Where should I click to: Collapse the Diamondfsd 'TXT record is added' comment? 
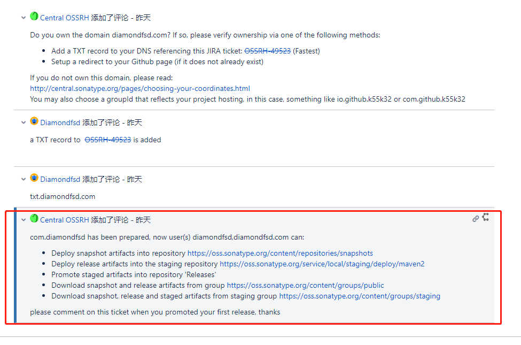(x=24, y=122)
